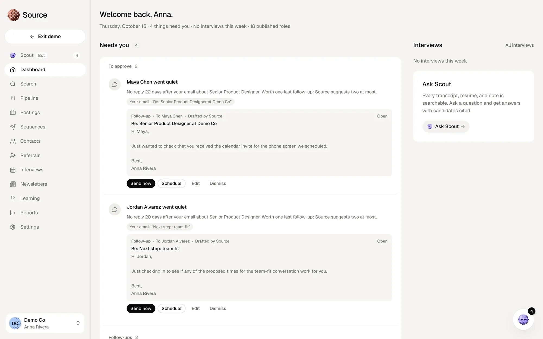Click the Scout notification count badge
Viewport: 543px width, 339px height.
coord(531,311)
